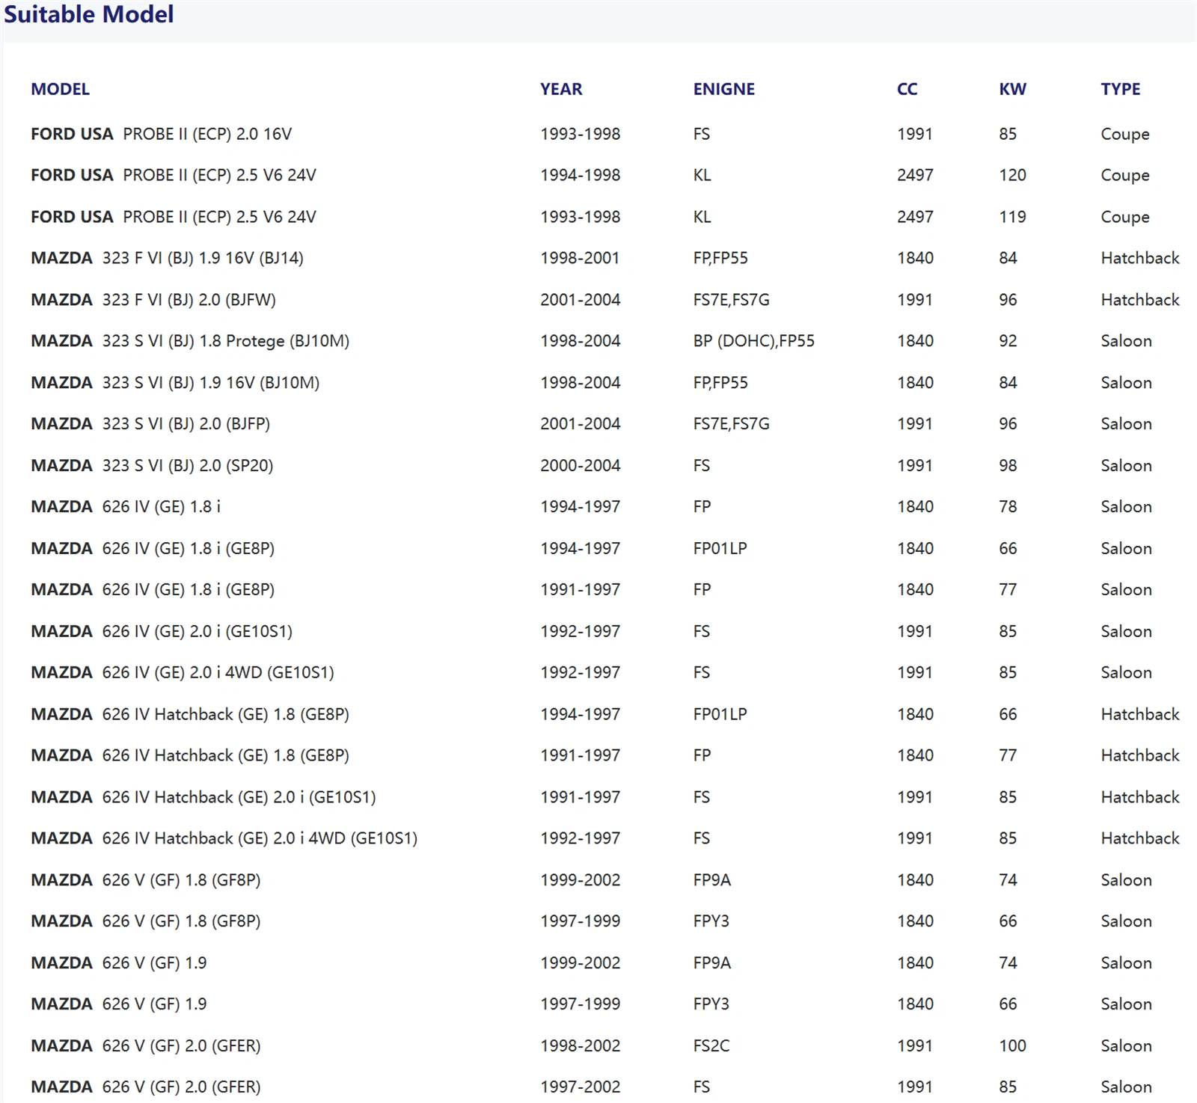Click the KW value 78
The width and height of the screenshot is (1197, 1103).
(x=1008, y=507)
